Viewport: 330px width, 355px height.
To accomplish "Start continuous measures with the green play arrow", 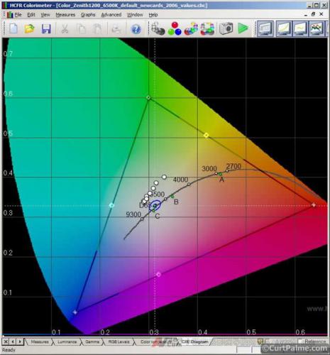I will coord(243,28).
